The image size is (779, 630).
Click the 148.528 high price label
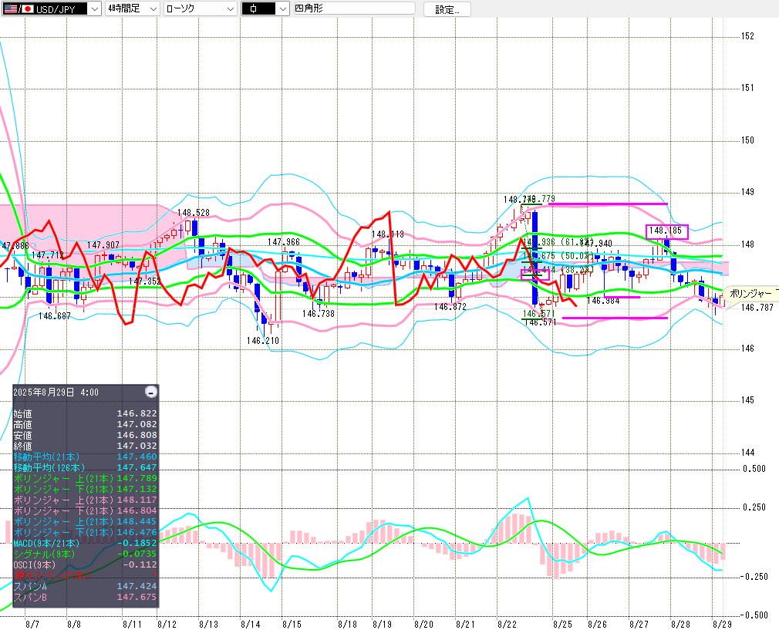coord(194,213)
